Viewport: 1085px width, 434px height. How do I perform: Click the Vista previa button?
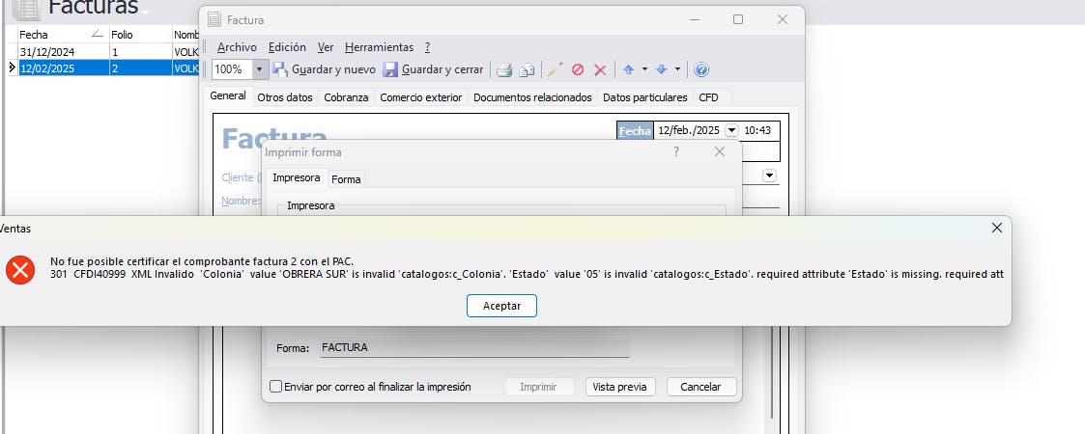click(620, 387)
